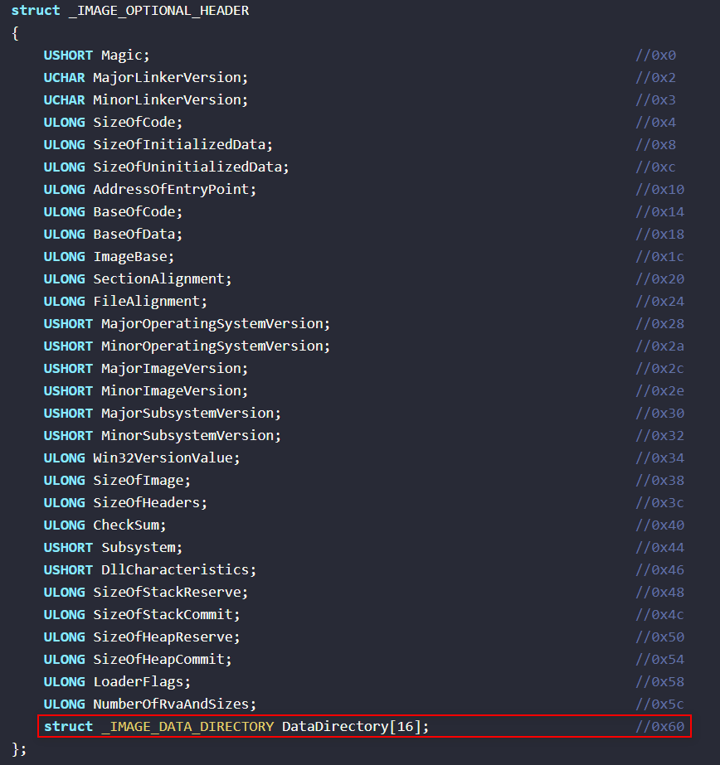The height and width of the screenshot is (765, 720).
Task: Select the 'USHORT Magic;' field line
Action: coord(97,56)
